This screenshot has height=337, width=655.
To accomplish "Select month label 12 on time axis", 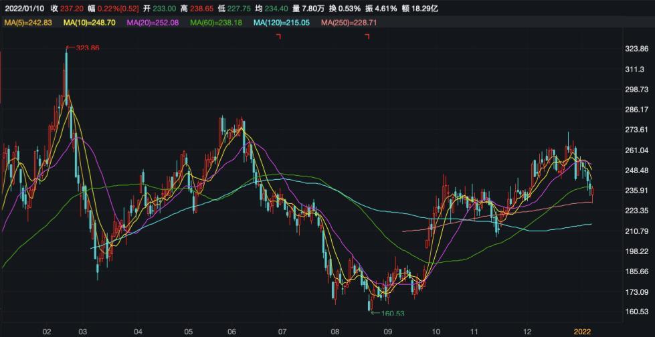I will 528,332.
